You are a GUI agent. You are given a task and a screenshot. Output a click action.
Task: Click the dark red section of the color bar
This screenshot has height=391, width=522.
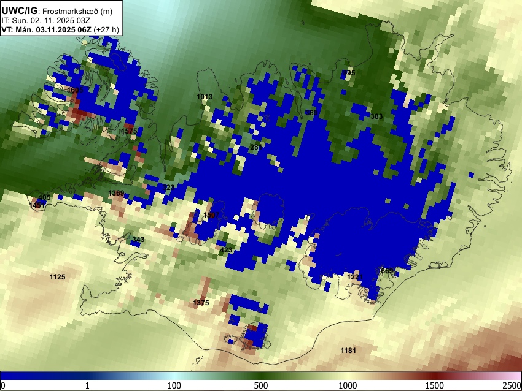(x=435, y=376)
